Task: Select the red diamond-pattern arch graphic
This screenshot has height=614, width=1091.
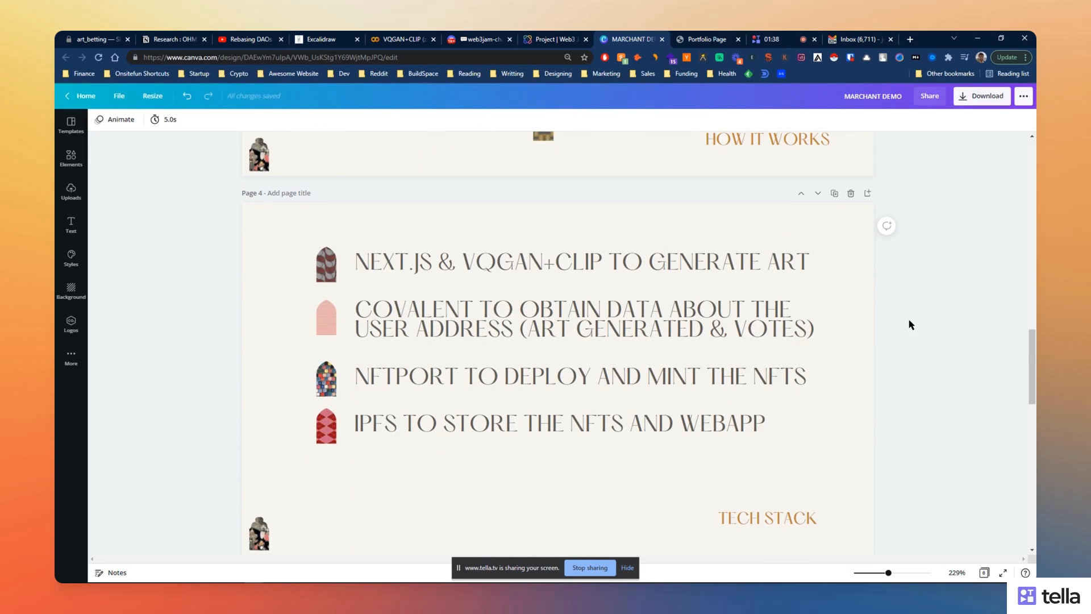Action: coord(326,426)
